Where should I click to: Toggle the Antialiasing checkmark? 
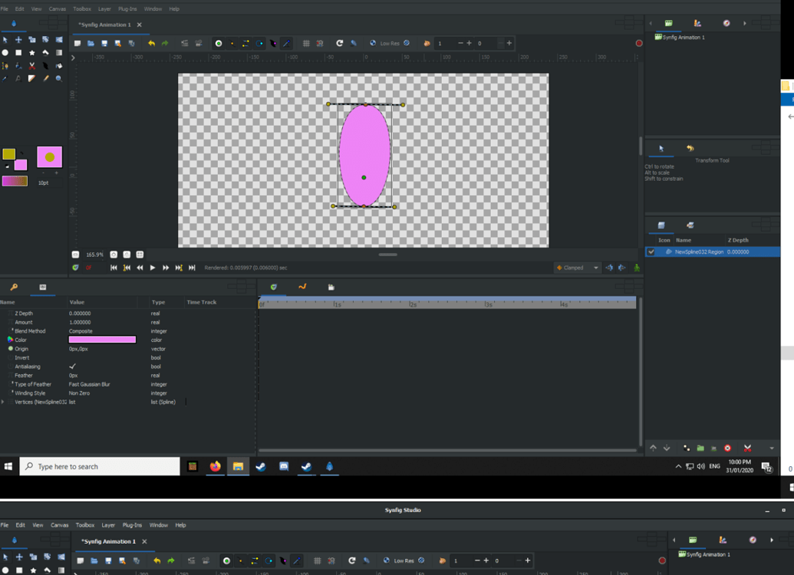pos(73,366)
